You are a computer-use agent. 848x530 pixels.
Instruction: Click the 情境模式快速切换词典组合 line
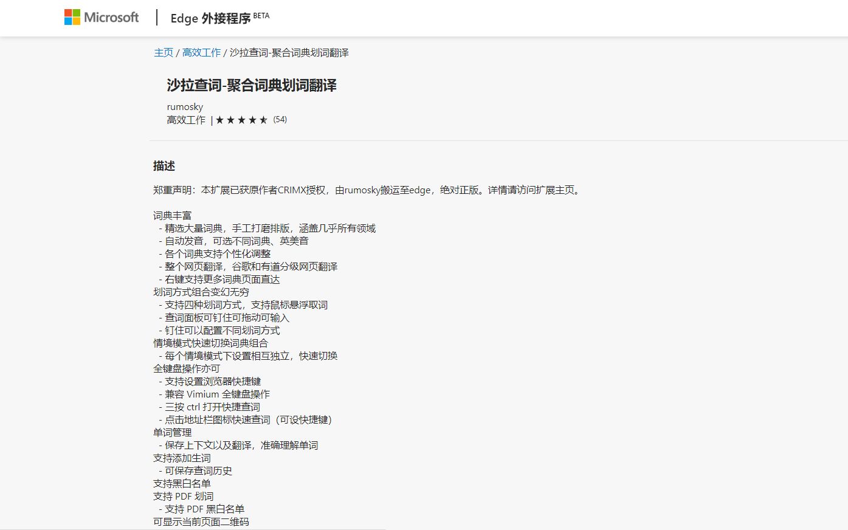pyautogui.click(x=210, y=343)
